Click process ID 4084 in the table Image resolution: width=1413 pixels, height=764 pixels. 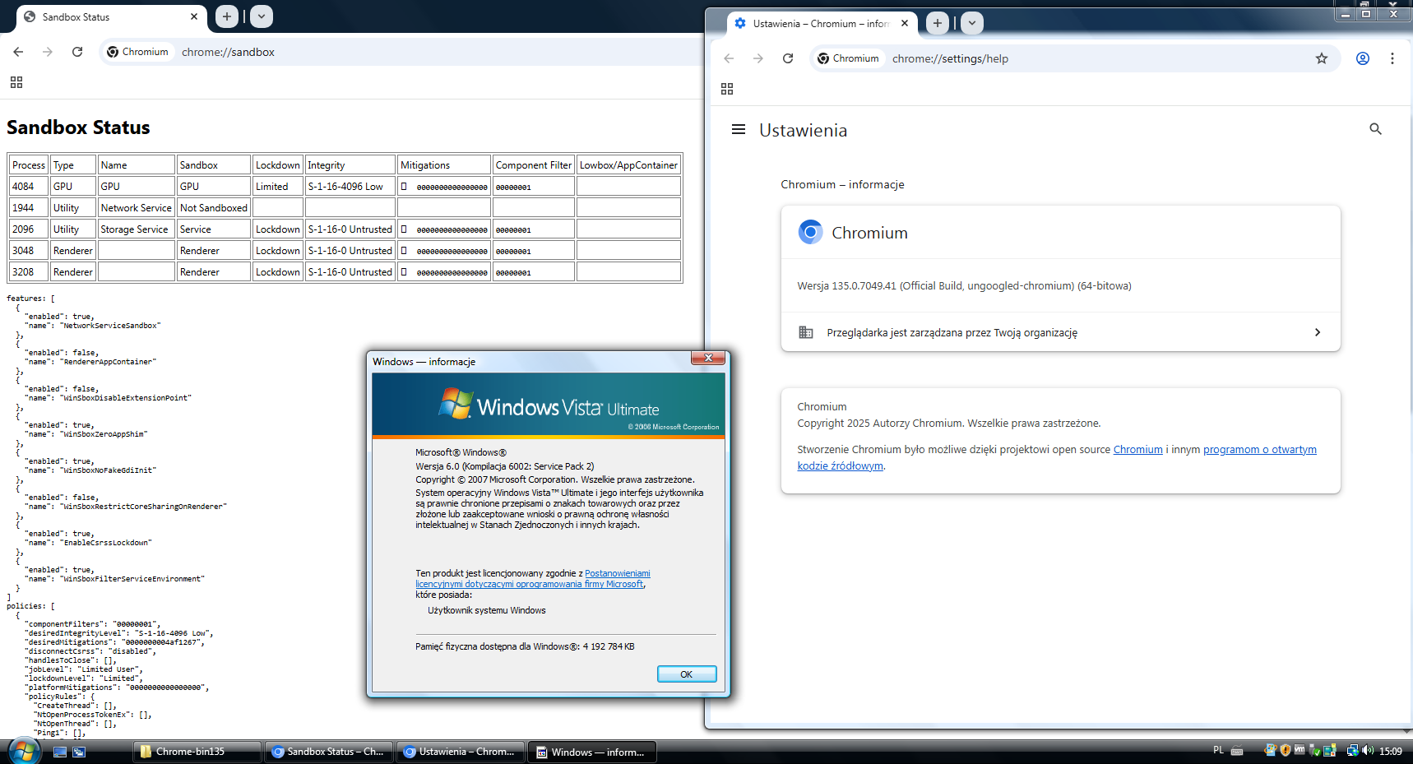(x=29, y=187)
